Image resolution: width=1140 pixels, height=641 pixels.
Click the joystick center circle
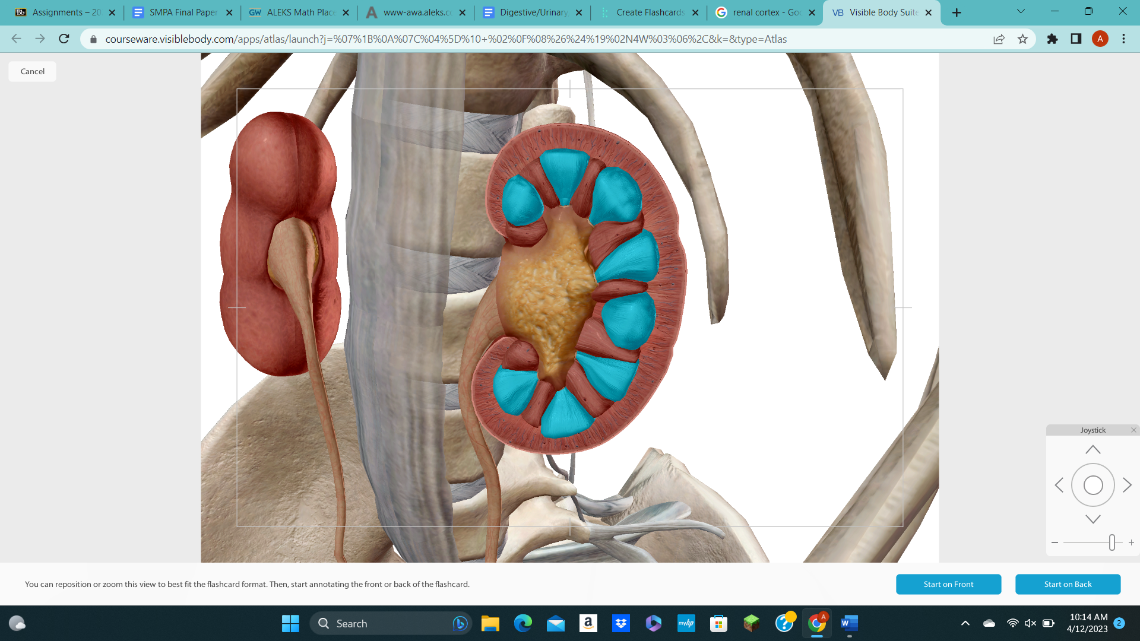(1093, 485)
